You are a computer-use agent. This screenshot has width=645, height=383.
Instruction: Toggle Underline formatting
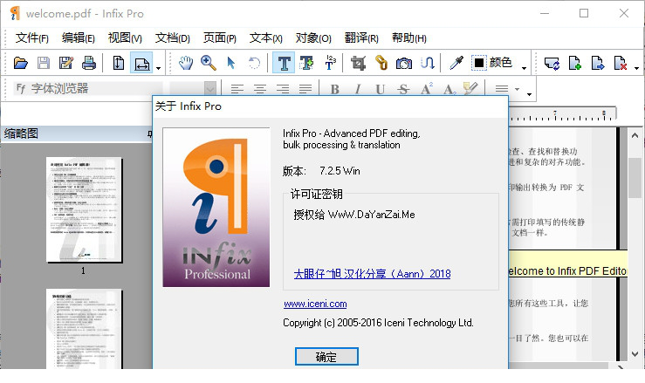[380, 88]
